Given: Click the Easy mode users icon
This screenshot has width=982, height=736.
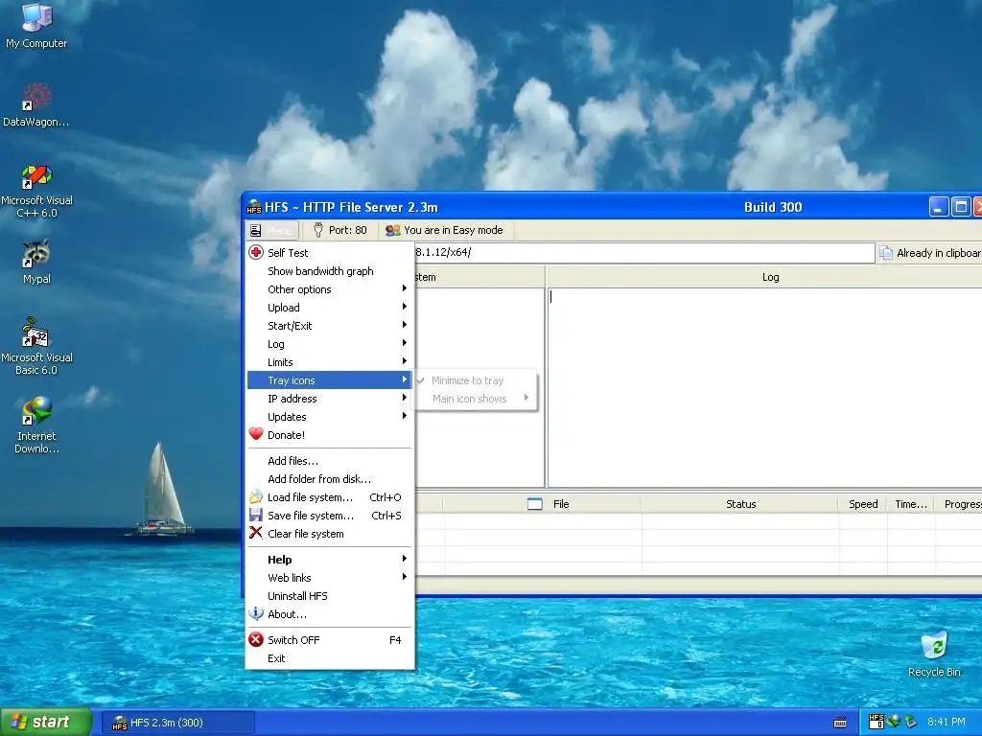Looking at the screenshot, I should pos(392,230).
